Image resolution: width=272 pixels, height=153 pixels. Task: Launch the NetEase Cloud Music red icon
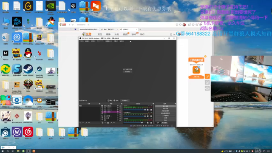28,132
